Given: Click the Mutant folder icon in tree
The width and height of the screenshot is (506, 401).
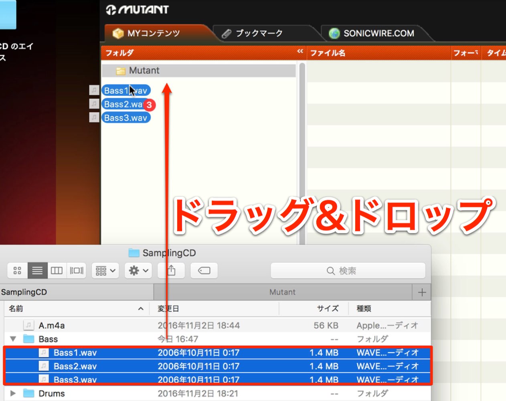Looking at the screenshot, I should [x=121, y=71].
